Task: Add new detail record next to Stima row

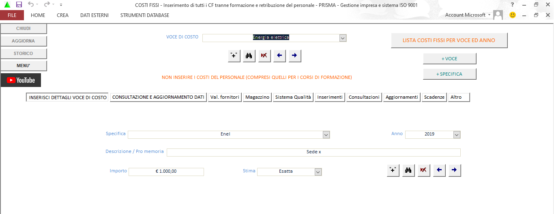Action: [393, 170]
